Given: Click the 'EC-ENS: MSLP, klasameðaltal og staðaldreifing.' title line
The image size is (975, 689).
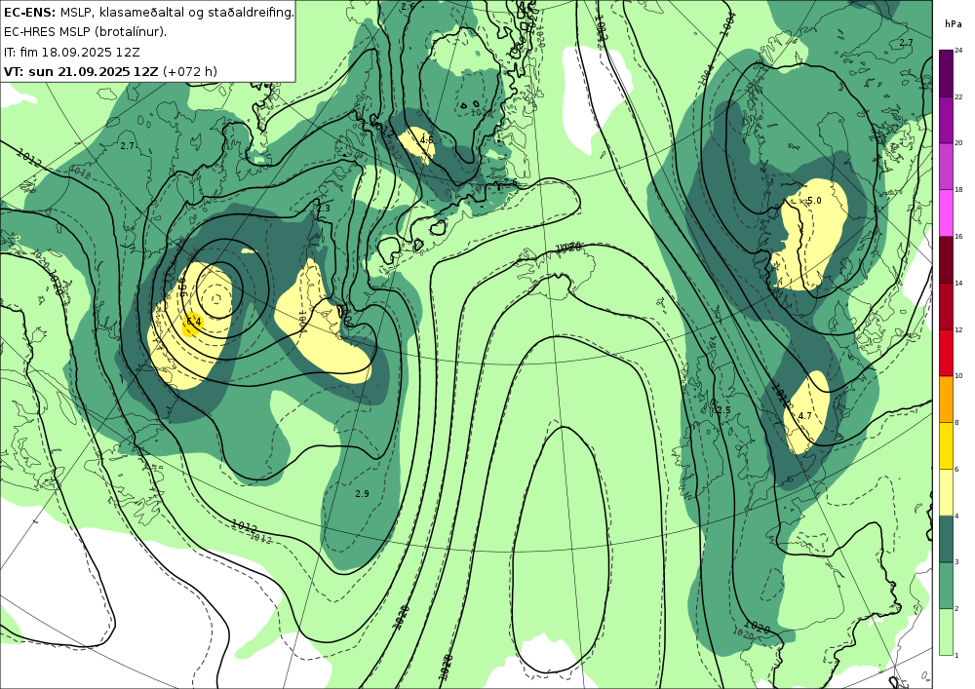Looking at the screenshot, I should tap(148, 12).
